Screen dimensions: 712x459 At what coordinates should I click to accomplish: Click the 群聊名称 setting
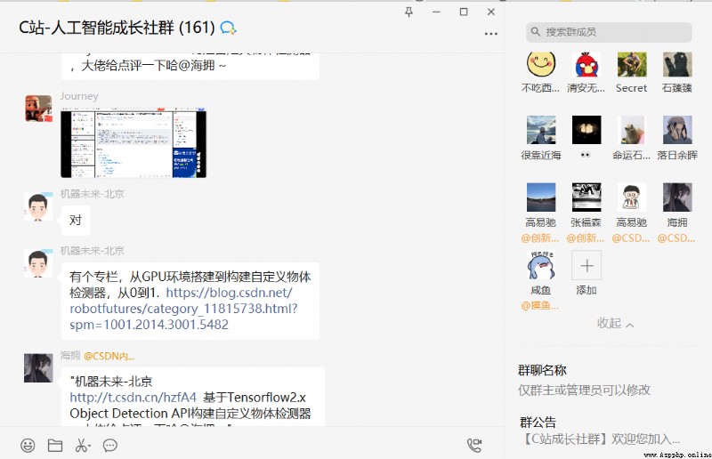pos(542,370)
